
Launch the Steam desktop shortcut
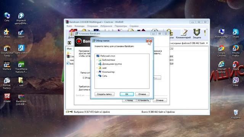click(x=21, y=33)
